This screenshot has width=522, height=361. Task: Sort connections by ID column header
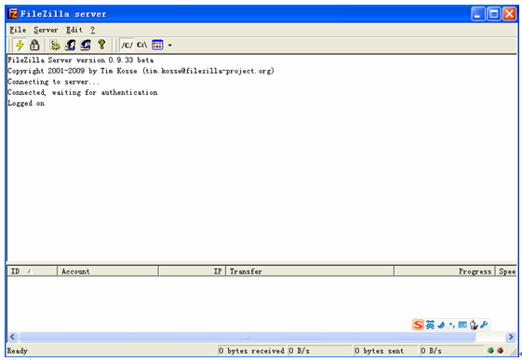[32, 272]
